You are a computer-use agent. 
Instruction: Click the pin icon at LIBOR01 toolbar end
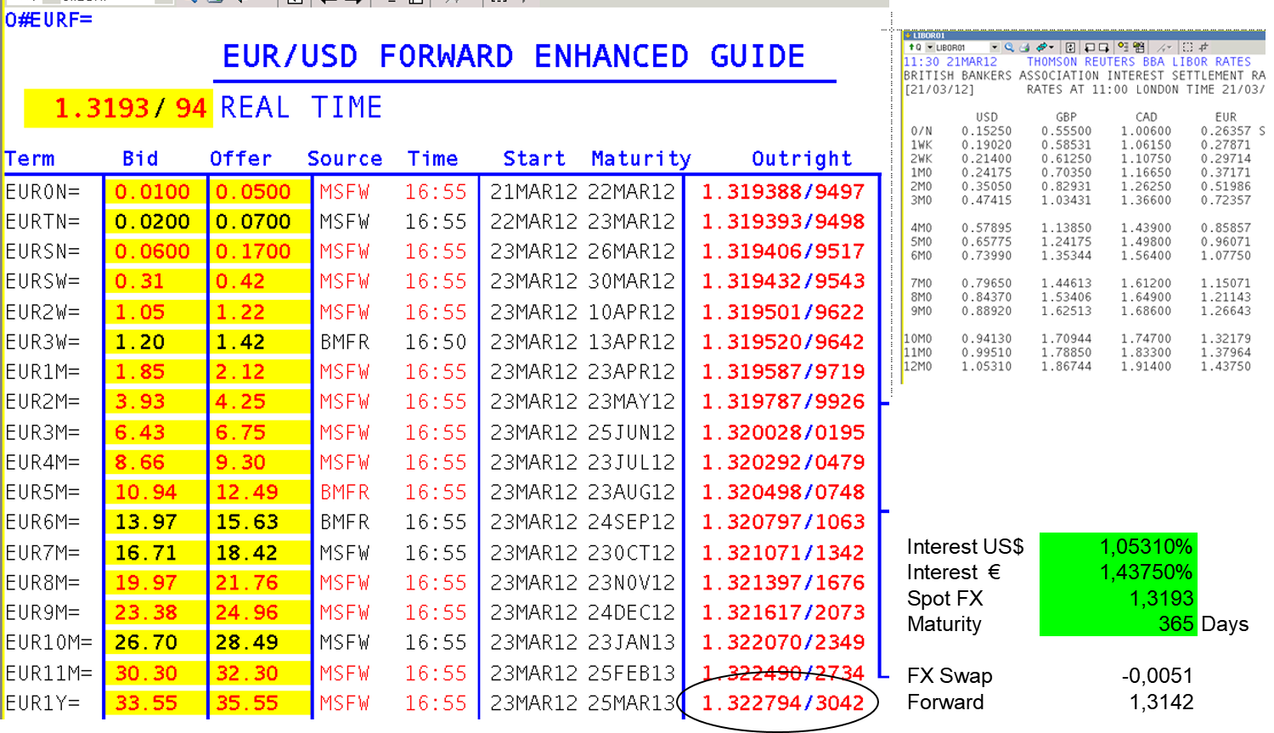pyautogui.click(x=1204, y=48)
